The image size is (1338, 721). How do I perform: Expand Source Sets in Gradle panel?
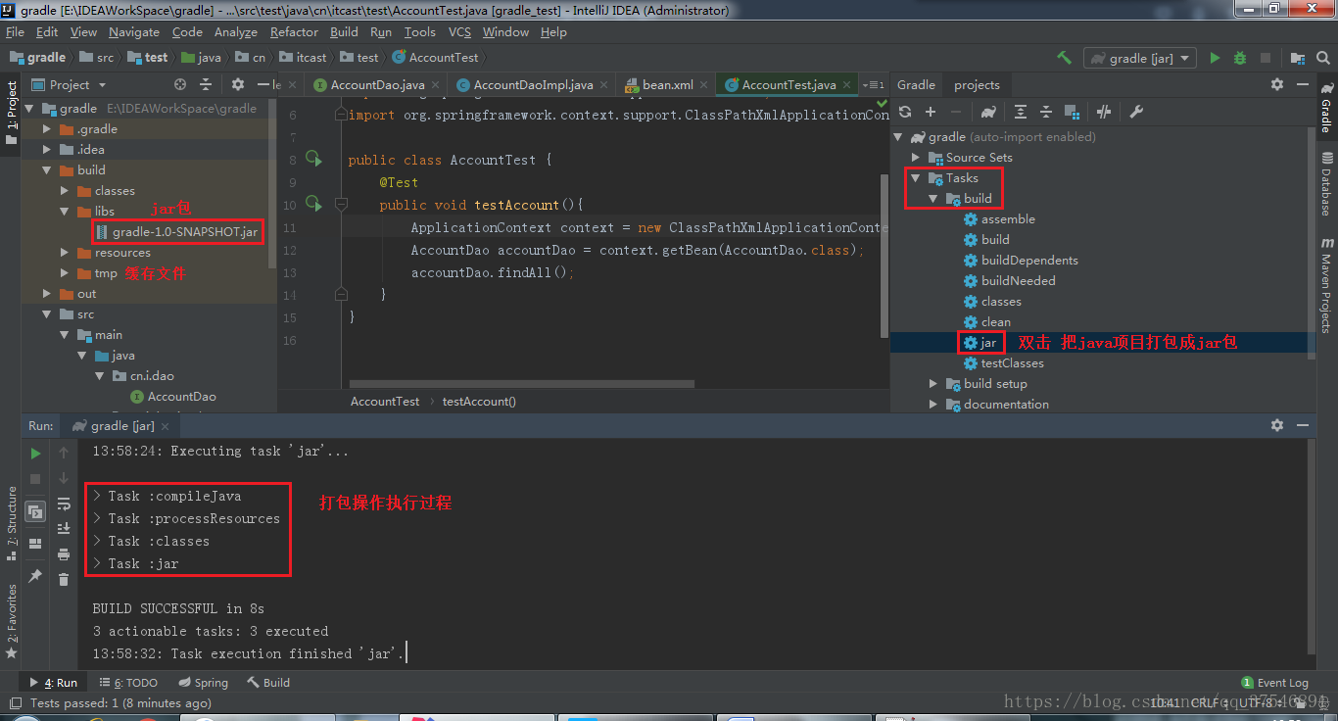click(916, 158)
